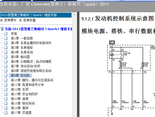Viewport: 155px width, 117px height.
Task: Click the page icon beside 第9章 发动机
Action: pos(6,75)
